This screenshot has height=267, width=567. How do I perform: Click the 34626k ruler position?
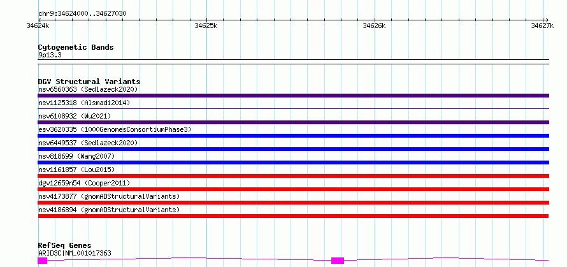(x=374, y=25)
